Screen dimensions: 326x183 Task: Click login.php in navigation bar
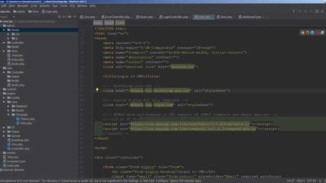point(50,11)
